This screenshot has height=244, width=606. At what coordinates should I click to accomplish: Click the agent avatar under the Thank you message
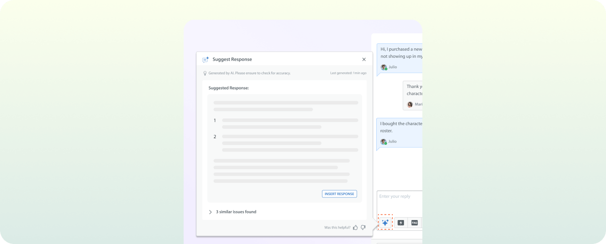pyautogui.click(x=410, y=104)
